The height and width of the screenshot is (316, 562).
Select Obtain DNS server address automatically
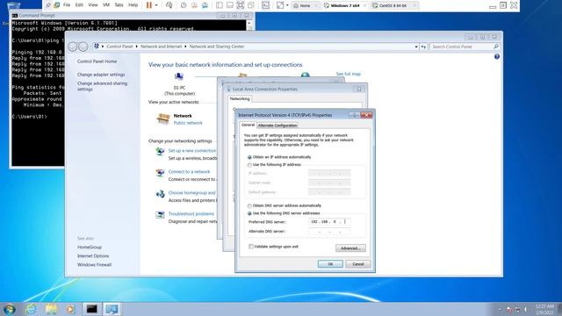click(285, 206)
